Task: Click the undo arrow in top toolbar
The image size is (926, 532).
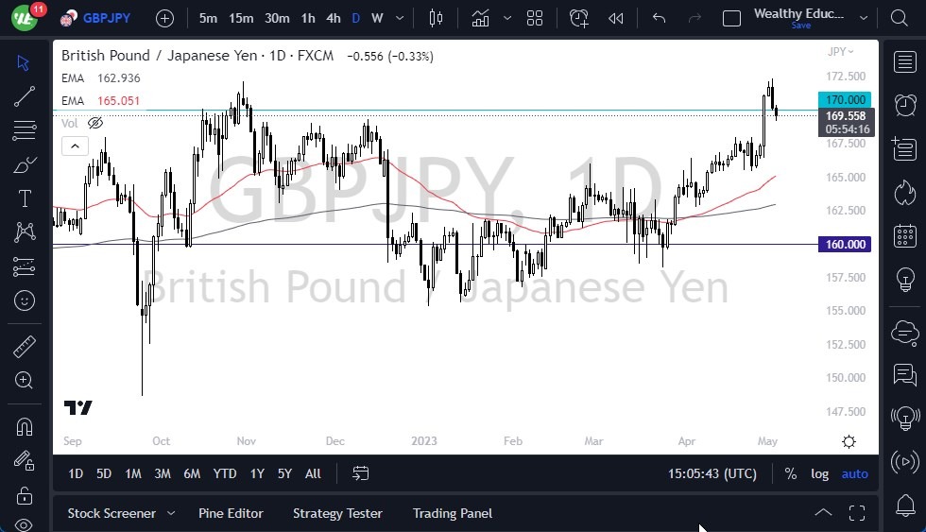Action: click(x=659, y=18)
